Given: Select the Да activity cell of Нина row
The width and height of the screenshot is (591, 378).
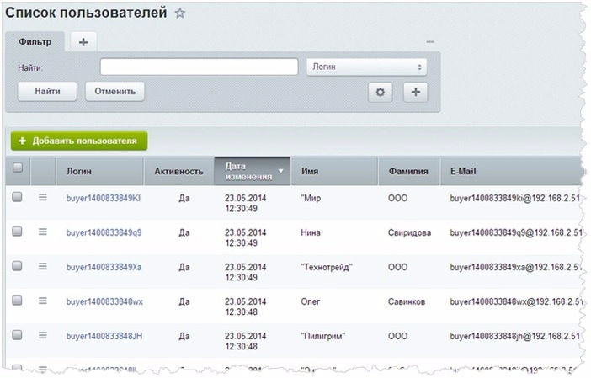Looking at the screenshot, I should [x=184, y=232].
